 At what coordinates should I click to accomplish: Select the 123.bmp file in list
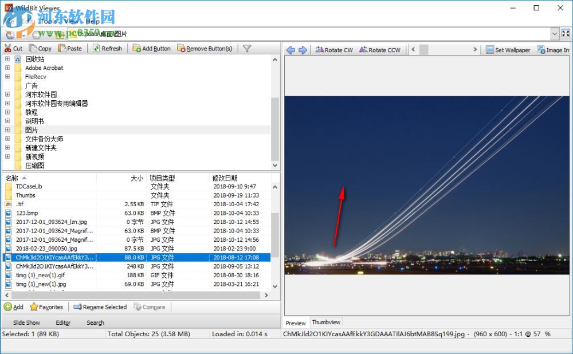[27, 213]
